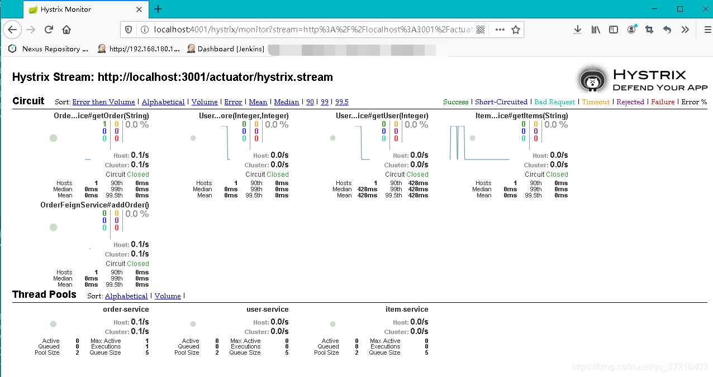Expand more toolbar tools chevrons

point(685,30)
